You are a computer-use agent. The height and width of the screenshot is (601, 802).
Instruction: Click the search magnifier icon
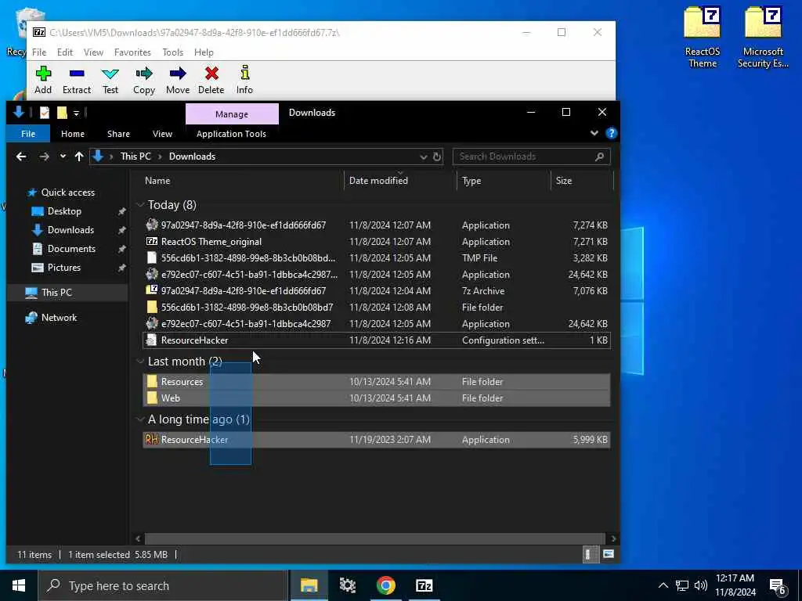point(599,157)
